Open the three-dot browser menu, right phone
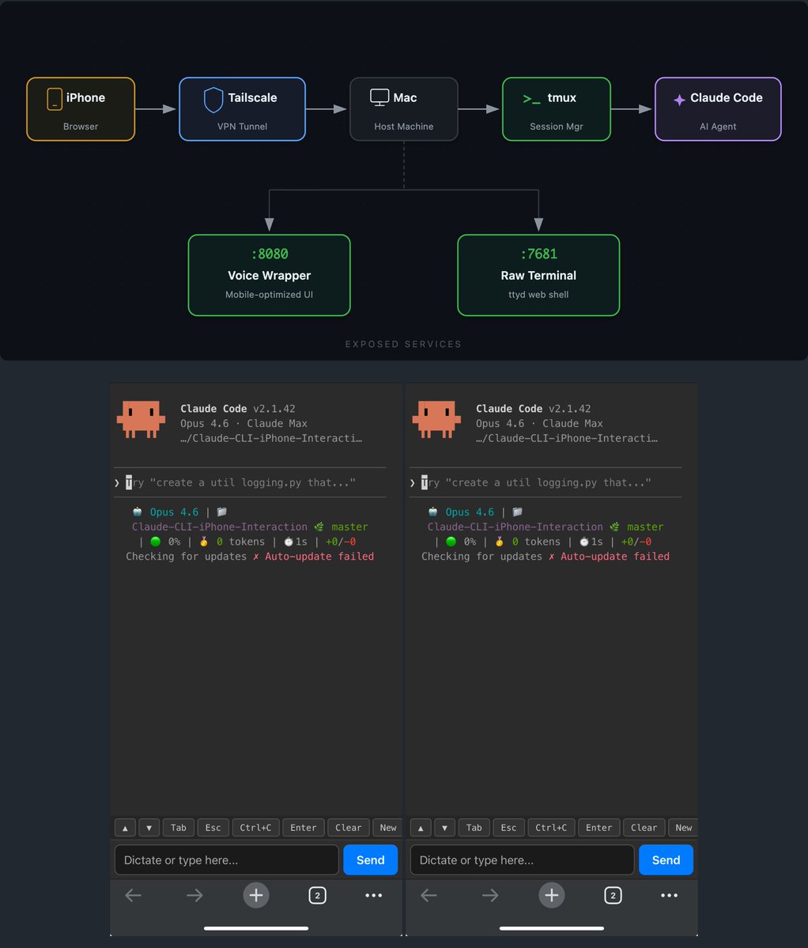Screen dimensions: 808x948 coord(669,895)
